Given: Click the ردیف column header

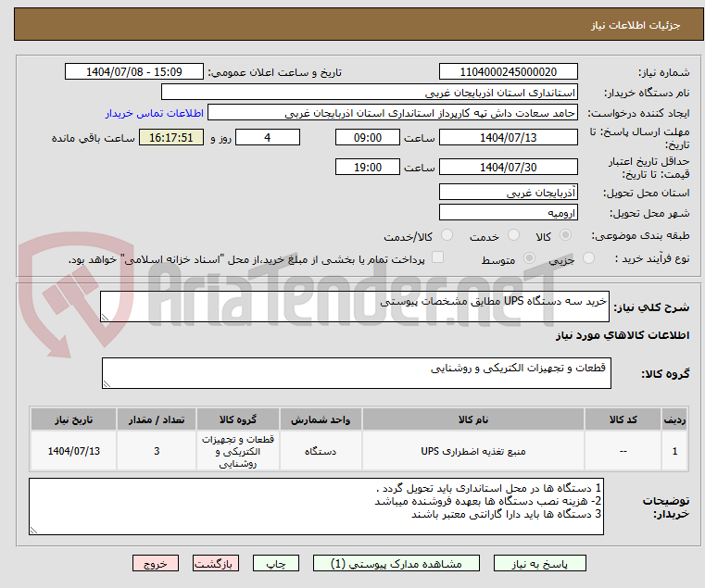Looking at the screenshot, I should 674,419.
